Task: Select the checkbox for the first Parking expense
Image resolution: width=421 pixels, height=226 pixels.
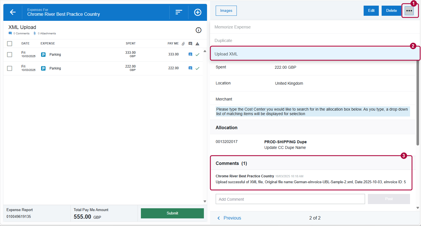Action: [x=9, y=54]
